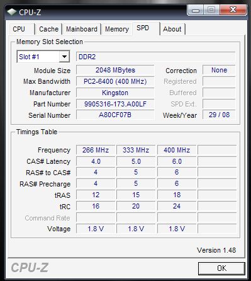The height and width of the screenshot is (281, 251).
Task: Click the Part Number label
Action: click(x=52, y=104)
